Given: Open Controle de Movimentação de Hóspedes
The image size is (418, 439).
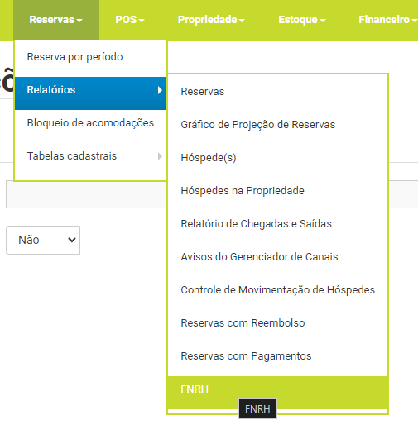Looking at the screenshot, I should (x=277, y=290).
